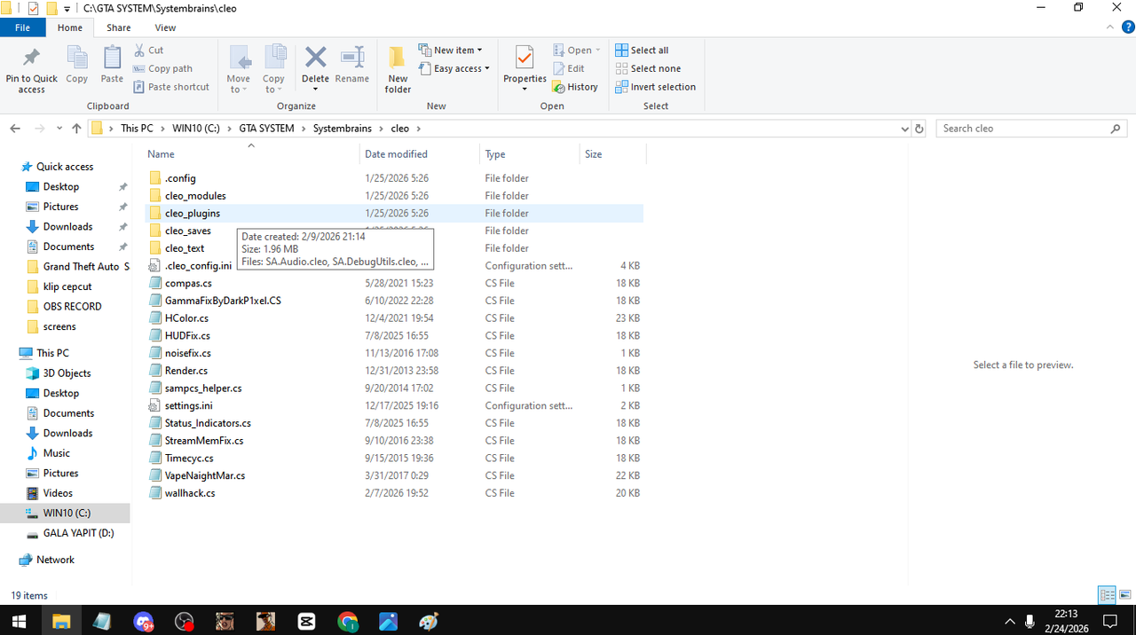
Task: Go back with the Back arrow
Action: [x=15, y=129]
